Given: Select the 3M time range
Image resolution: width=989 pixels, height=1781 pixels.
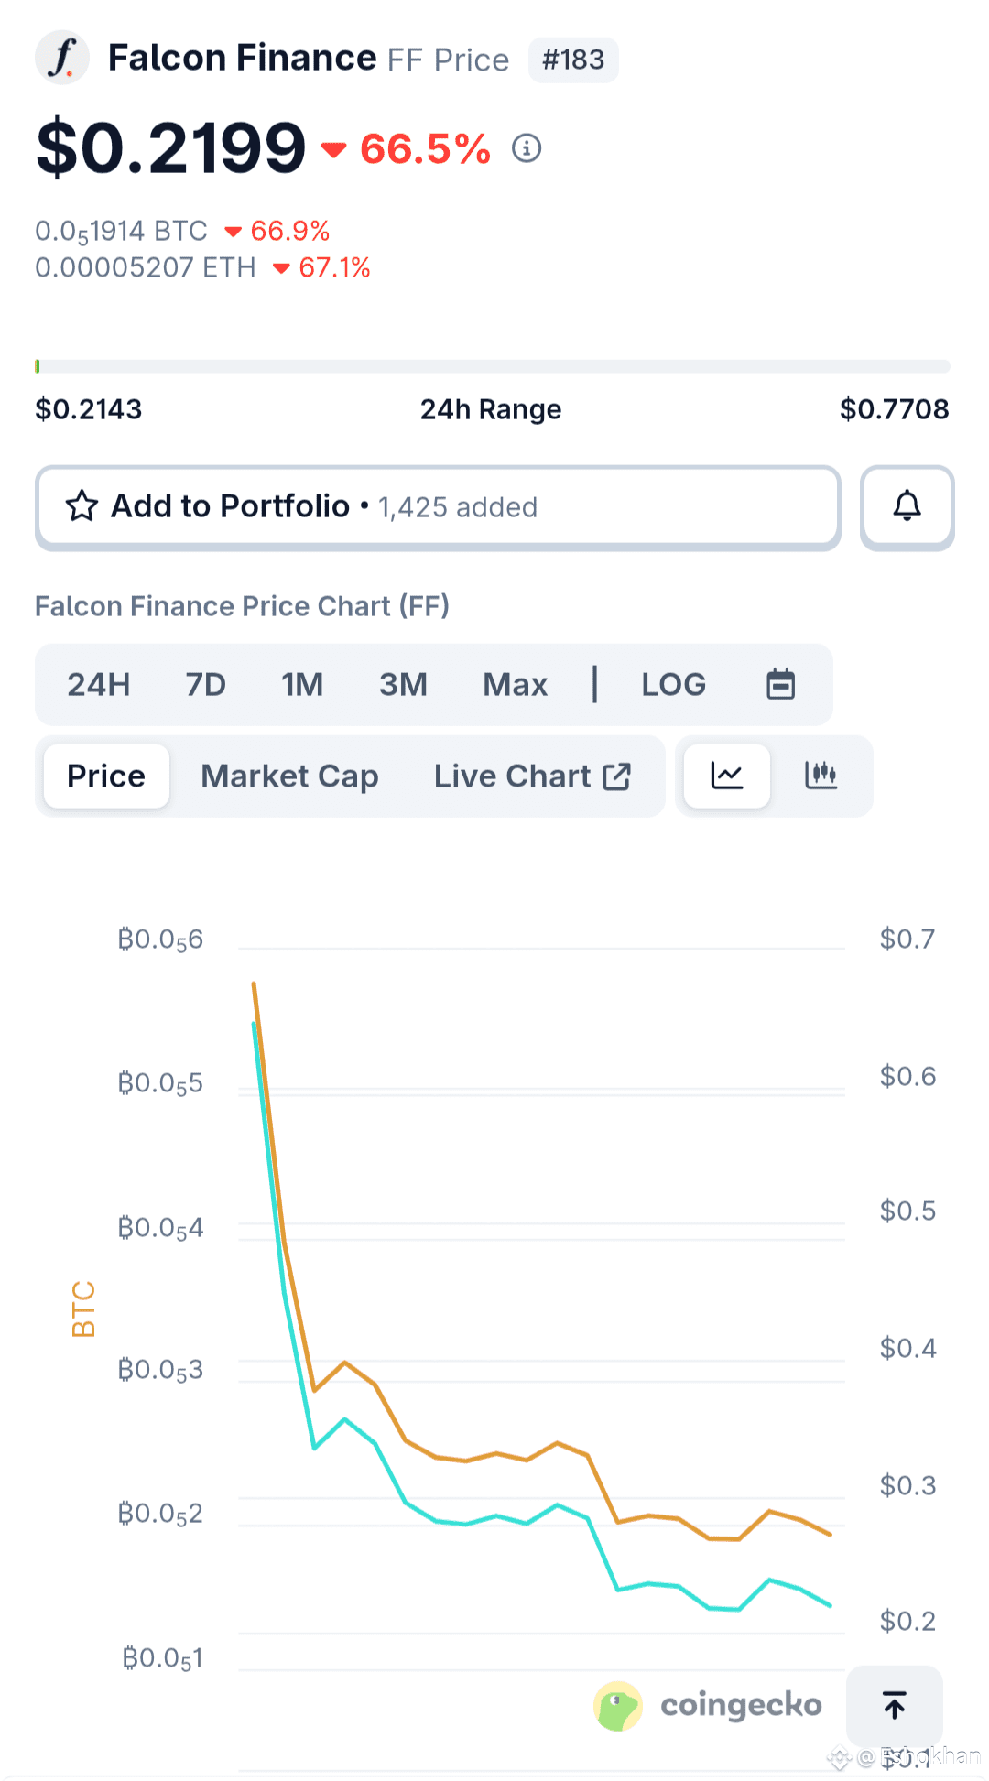Looking at the screenshot, I should [403, 684].
